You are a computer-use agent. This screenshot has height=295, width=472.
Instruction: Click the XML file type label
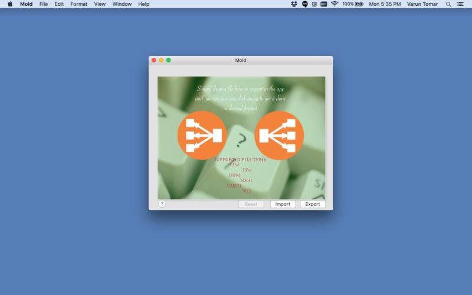[247, 180]
